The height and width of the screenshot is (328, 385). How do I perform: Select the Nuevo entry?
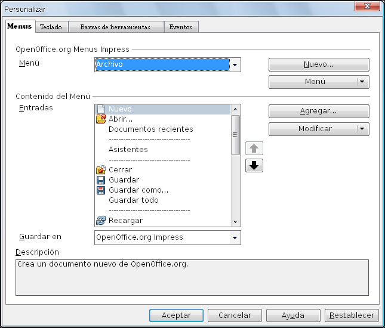tap(163, 109)
